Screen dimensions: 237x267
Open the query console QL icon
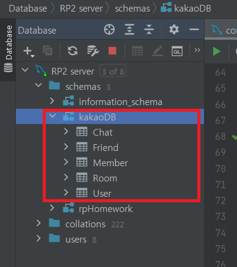tap(177, 51)
